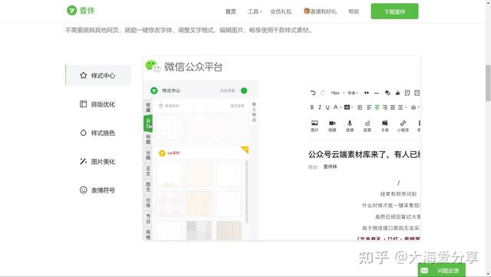Click the yellow VIP素材 badge icon
Image resolution: width=491 pixels, height=277 pixels.
click(162, 153)
